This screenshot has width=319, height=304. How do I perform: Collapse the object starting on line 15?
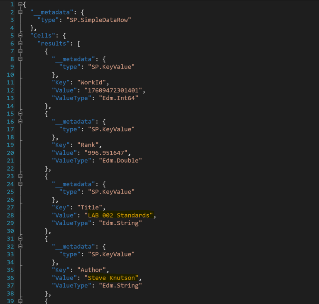pyautogui.click(x=20, y=114)
